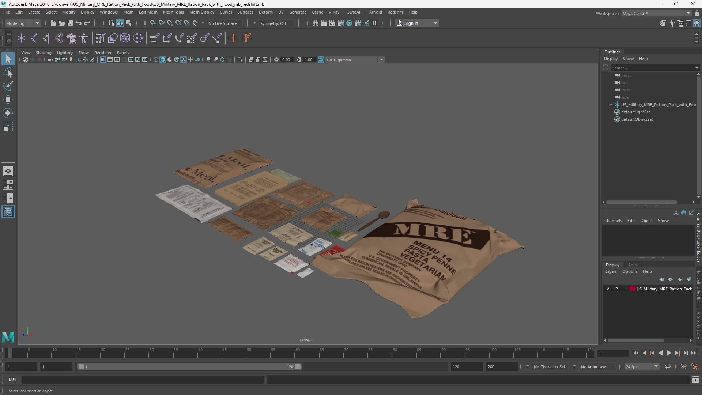Toggle viewport grid display
This screenshot has width=702, height=395.
[103, 60]
